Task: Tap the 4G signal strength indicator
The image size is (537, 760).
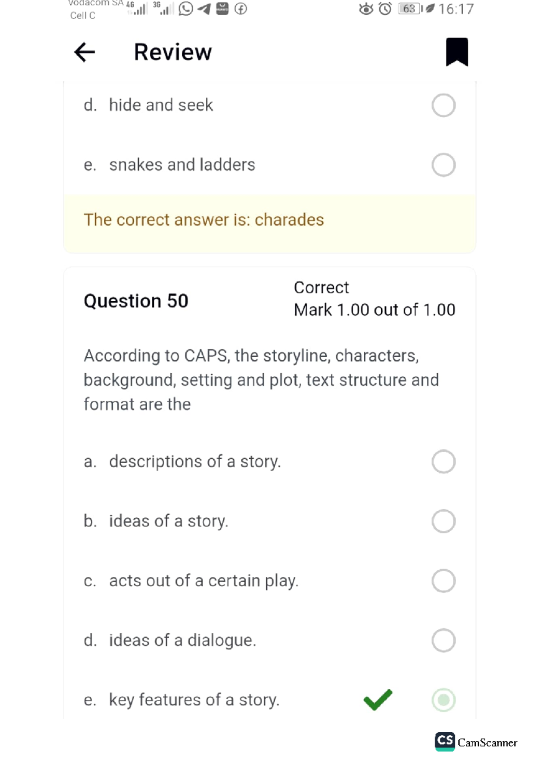Action: (x=136, y=8)
